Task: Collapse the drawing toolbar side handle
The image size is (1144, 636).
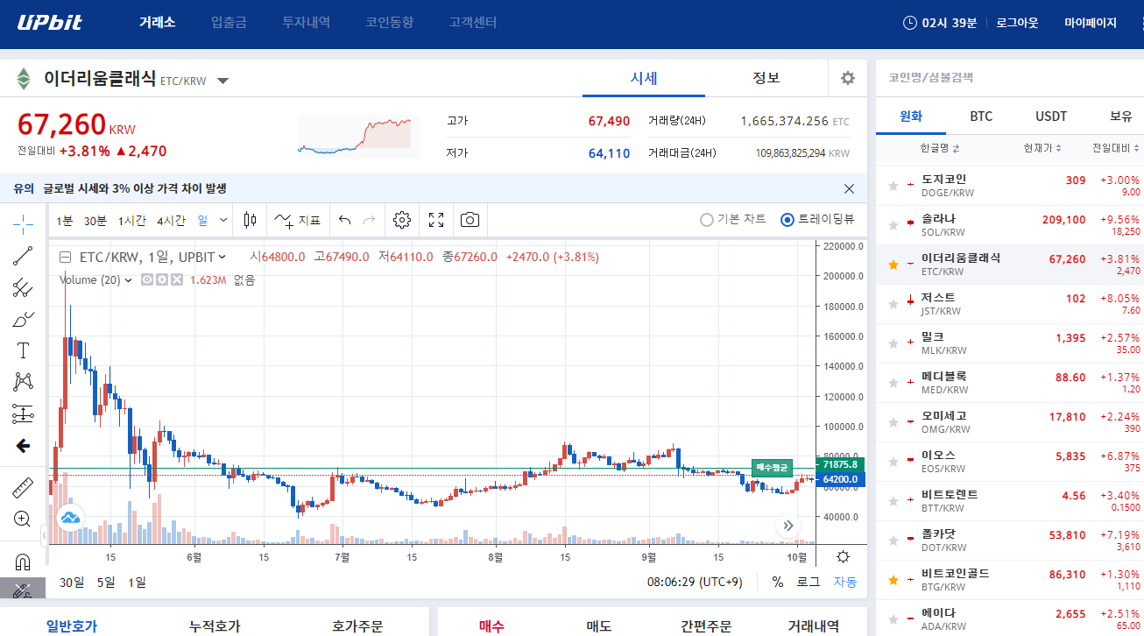Action: point(45,534)
